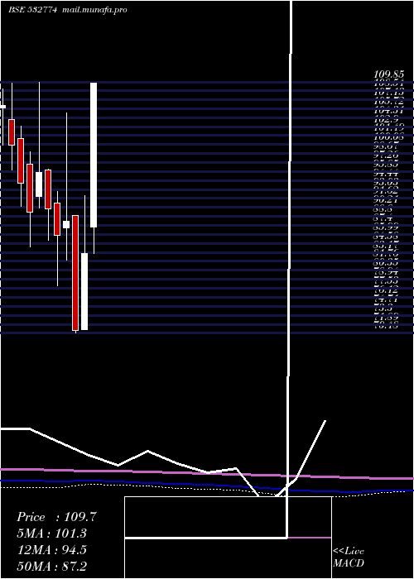414x579 pixels.
Task: Click the 109.85 top price label
Action: 388,74
